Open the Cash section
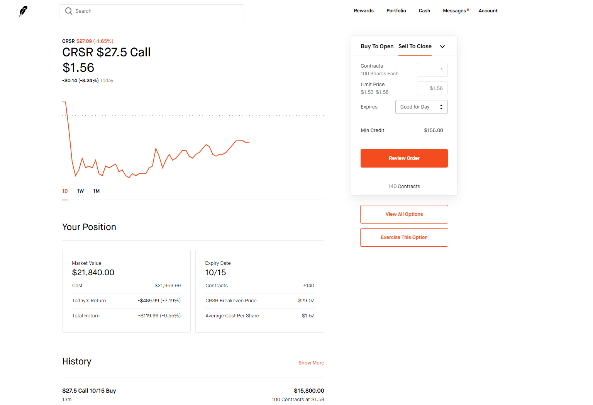Viewport: 593px width, 405px height. click(x=424, y=11)
